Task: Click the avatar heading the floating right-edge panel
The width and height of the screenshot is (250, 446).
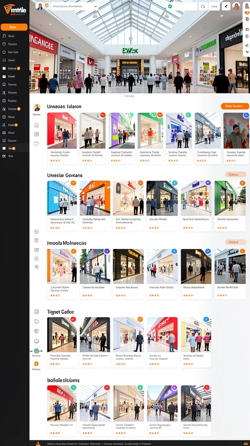Action: pyautogui.click(x=247, y=6)
